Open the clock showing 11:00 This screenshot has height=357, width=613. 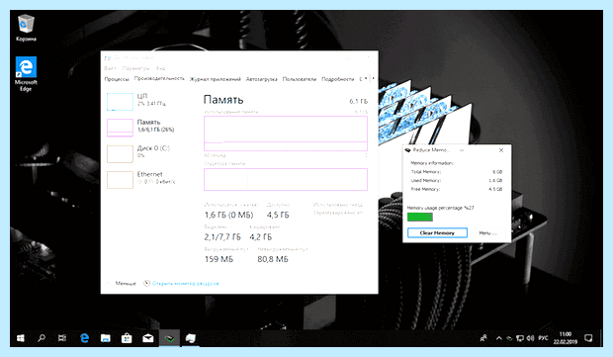pos(566,338)
